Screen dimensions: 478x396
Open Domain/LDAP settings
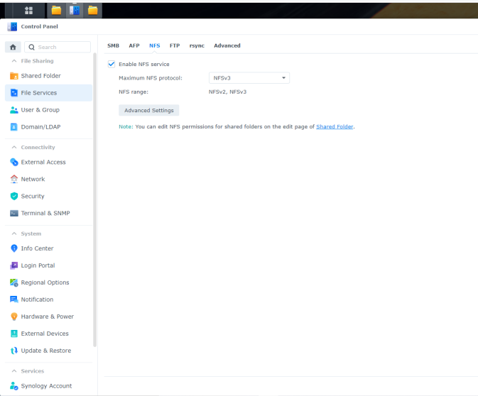[x=40, y=127]
